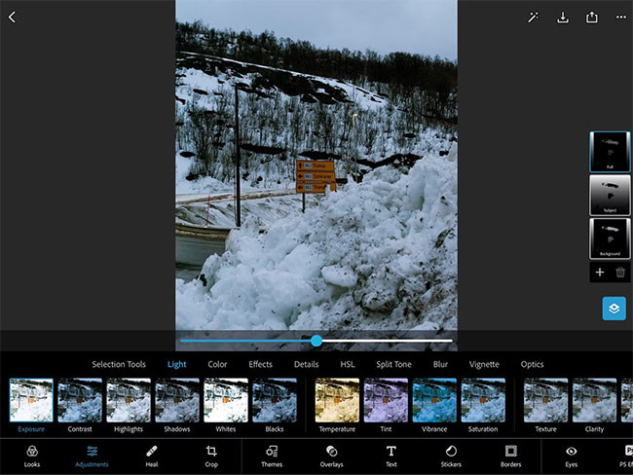
Task: Select the Saturation adjustment thumbnail
Action: click(483, 400)
